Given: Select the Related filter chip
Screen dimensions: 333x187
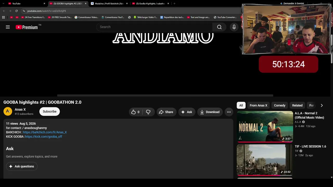Looking at the screenshot, I should point(297,105).
